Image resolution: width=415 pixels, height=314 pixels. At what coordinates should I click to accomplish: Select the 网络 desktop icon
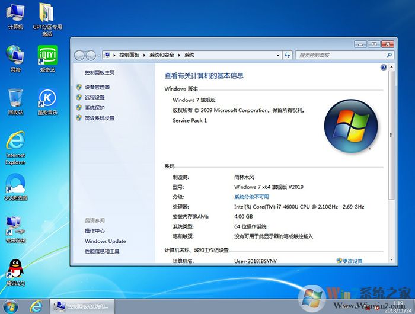(x=15, y=59)
